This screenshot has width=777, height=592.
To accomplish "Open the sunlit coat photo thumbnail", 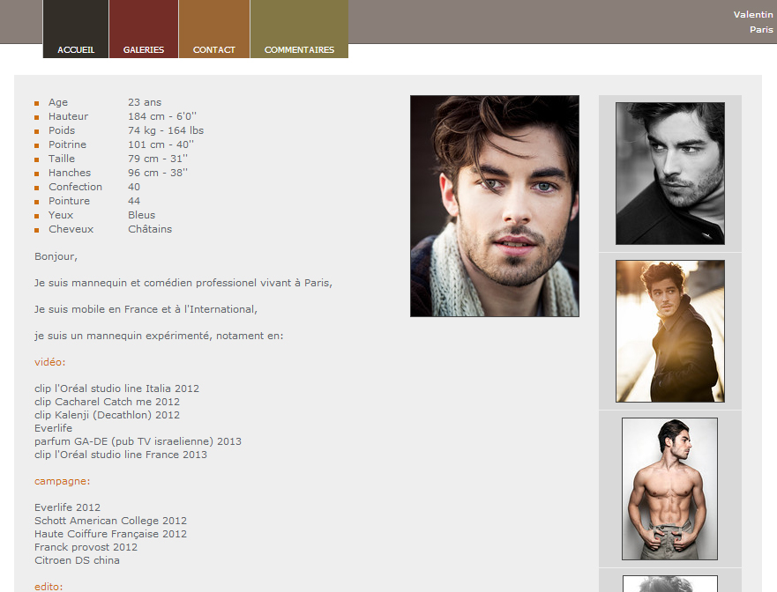I will point(670,331).
